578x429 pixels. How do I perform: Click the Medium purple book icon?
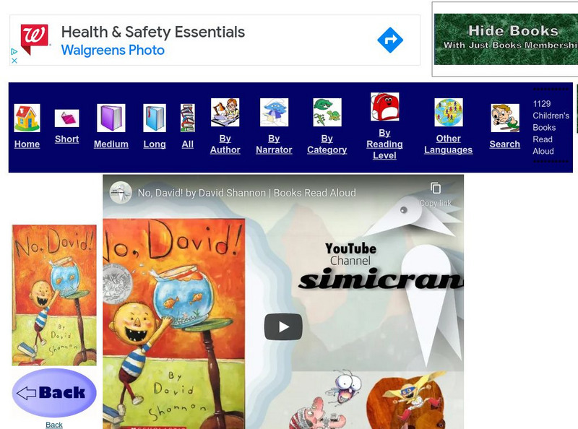[111, 118]
